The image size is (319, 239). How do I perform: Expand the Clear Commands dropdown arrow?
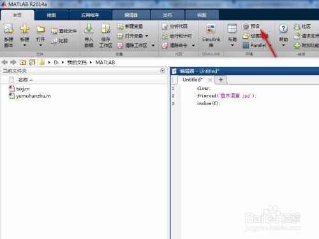(x=193, y=45)
